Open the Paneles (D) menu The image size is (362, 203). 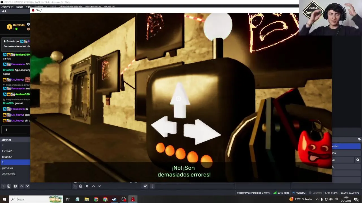click(x=41, y=6)
